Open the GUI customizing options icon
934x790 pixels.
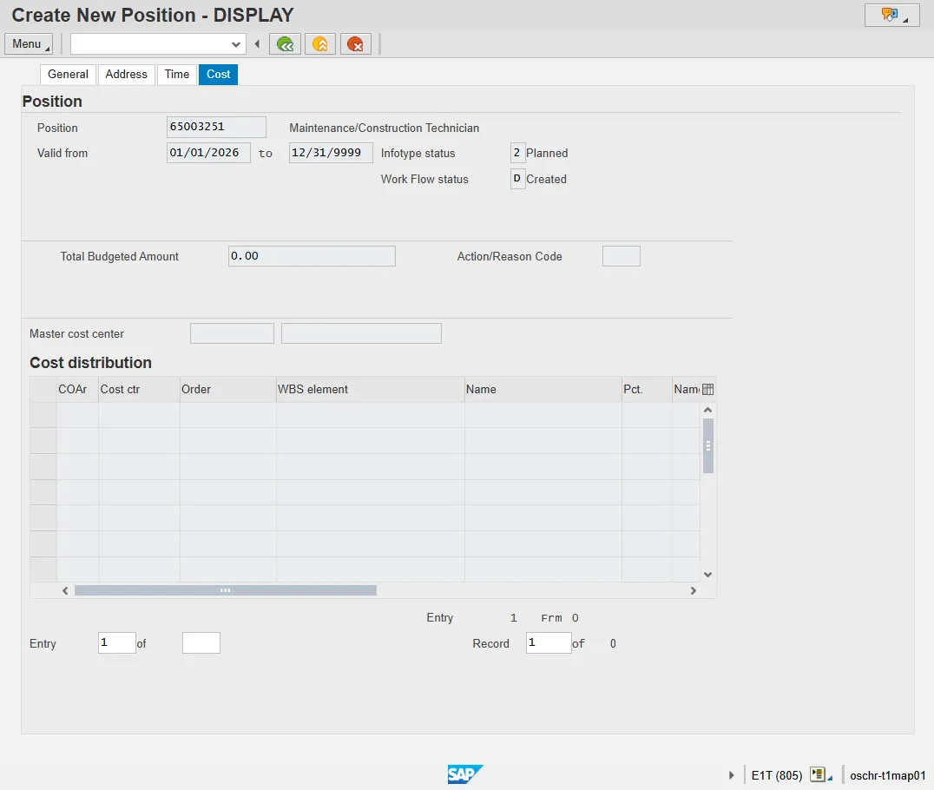pos(891,15)
